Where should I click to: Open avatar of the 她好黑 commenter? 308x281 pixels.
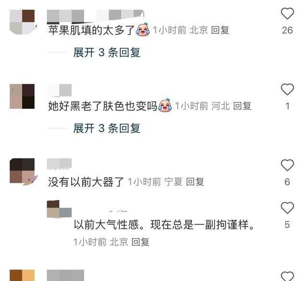click(22, 96)
